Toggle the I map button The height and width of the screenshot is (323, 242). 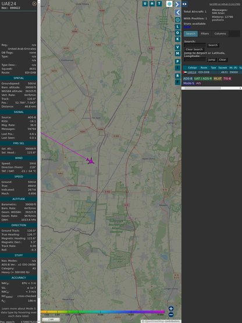177,68
